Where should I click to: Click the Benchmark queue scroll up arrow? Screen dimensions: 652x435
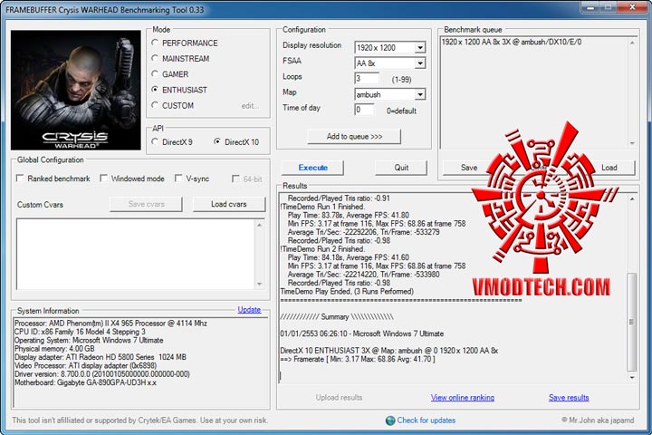(632, 43)
